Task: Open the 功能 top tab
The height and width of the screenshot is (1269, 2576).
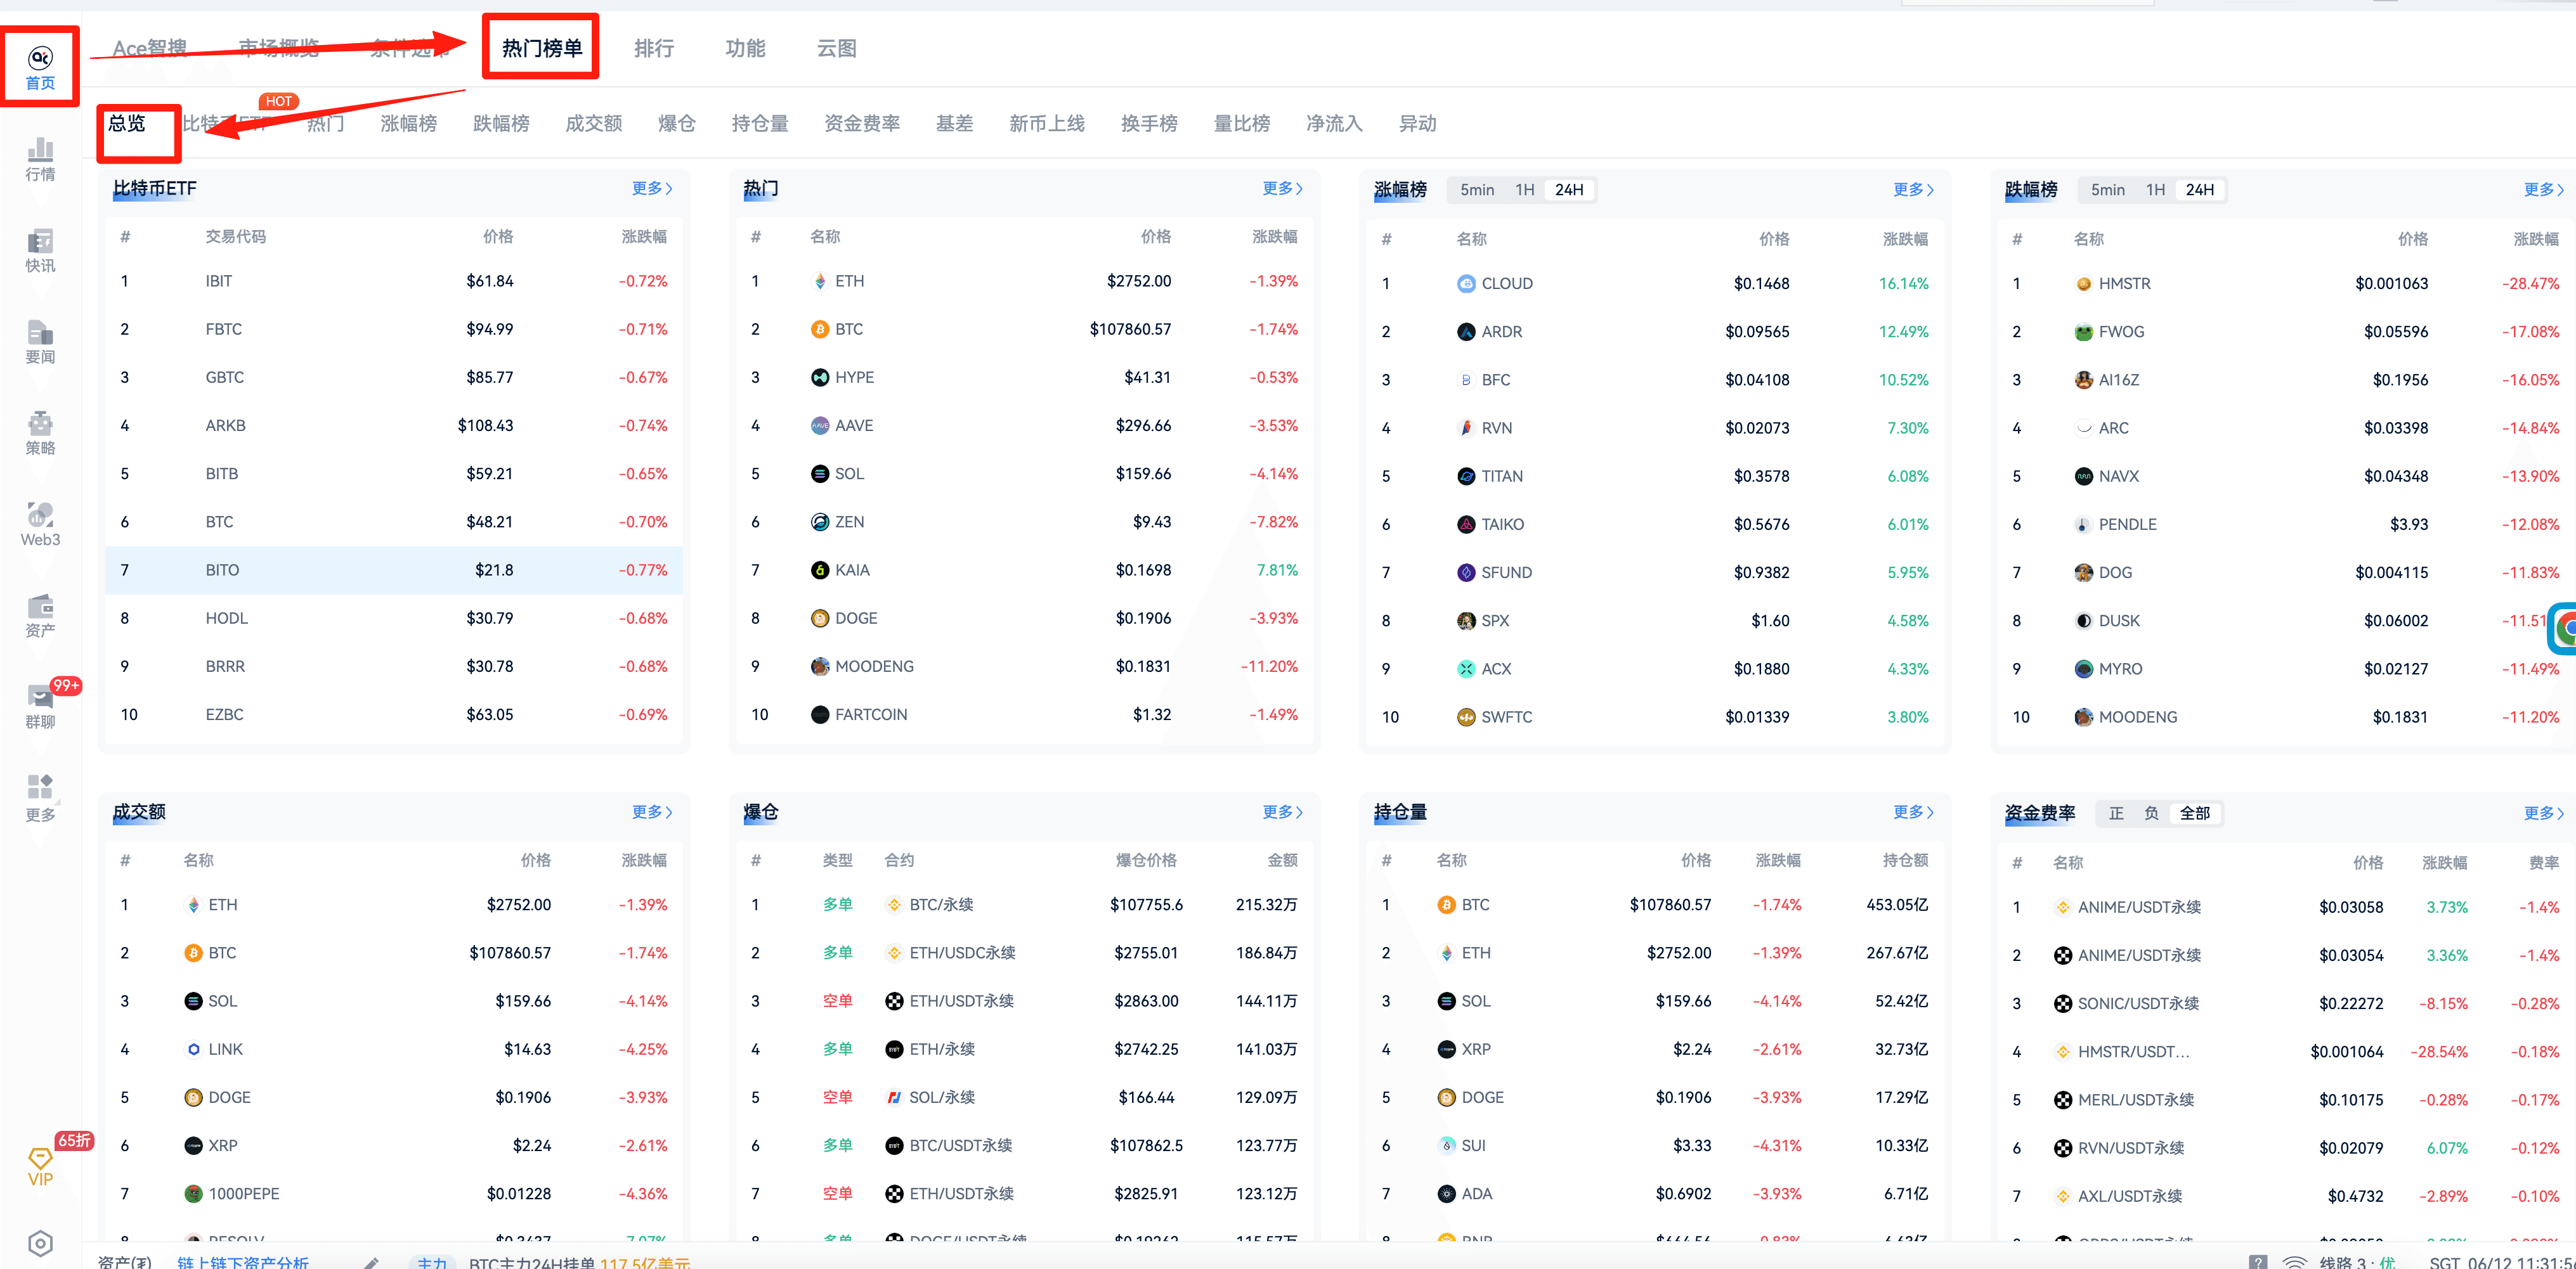Action: pos(745,48)
